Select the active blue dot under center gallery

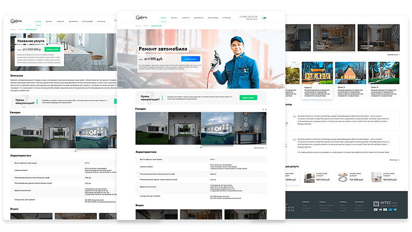[201, 148]
